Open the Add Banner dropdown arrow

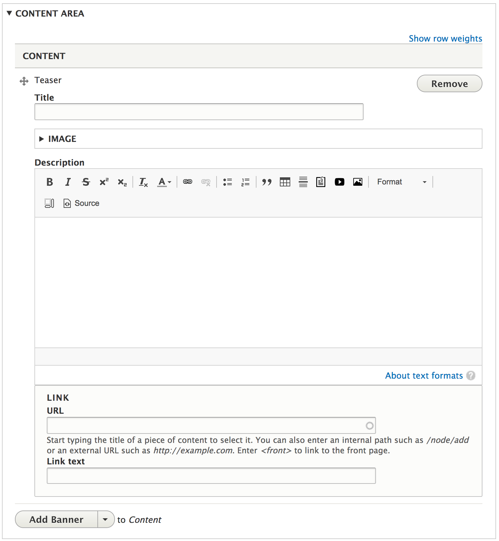point(106,519)
